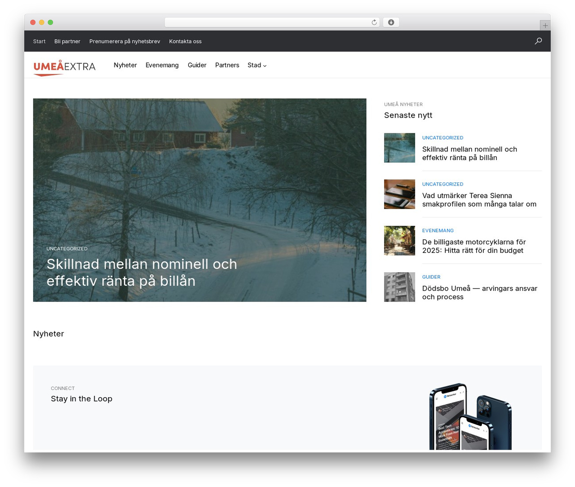Click the Stay in the Loop heading
The height and width of the screenshot is (487, 575).
[x=81, y=399]
